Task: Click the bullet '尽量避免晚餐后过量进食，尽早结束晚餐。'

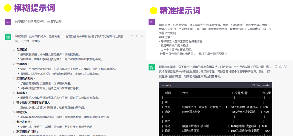Action: coord(46,83)
